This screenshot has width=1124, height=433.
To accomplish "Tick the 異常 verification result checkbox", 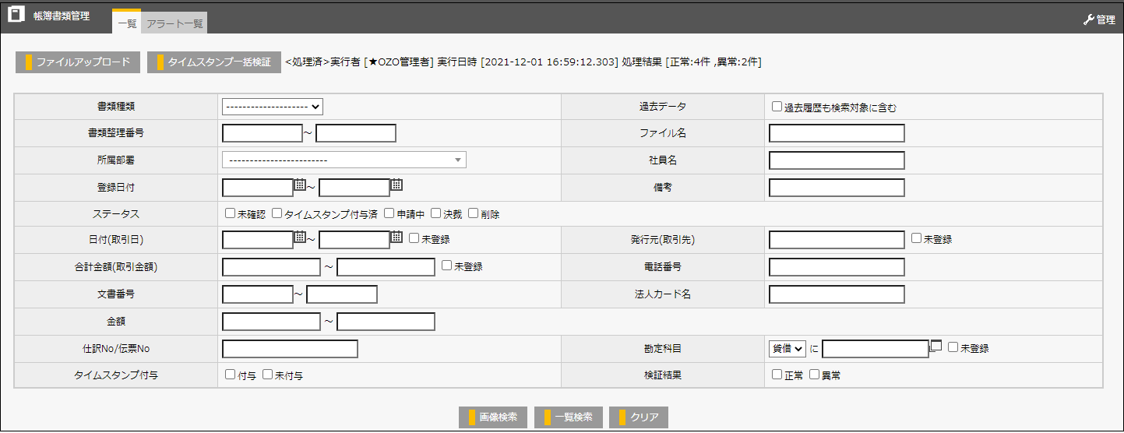I will [814, 375].
